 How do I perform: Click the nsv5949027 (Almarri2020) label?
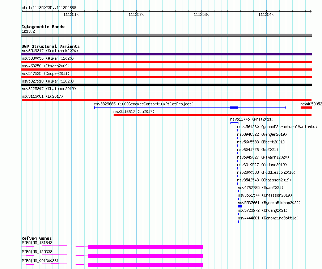[263, 157]
